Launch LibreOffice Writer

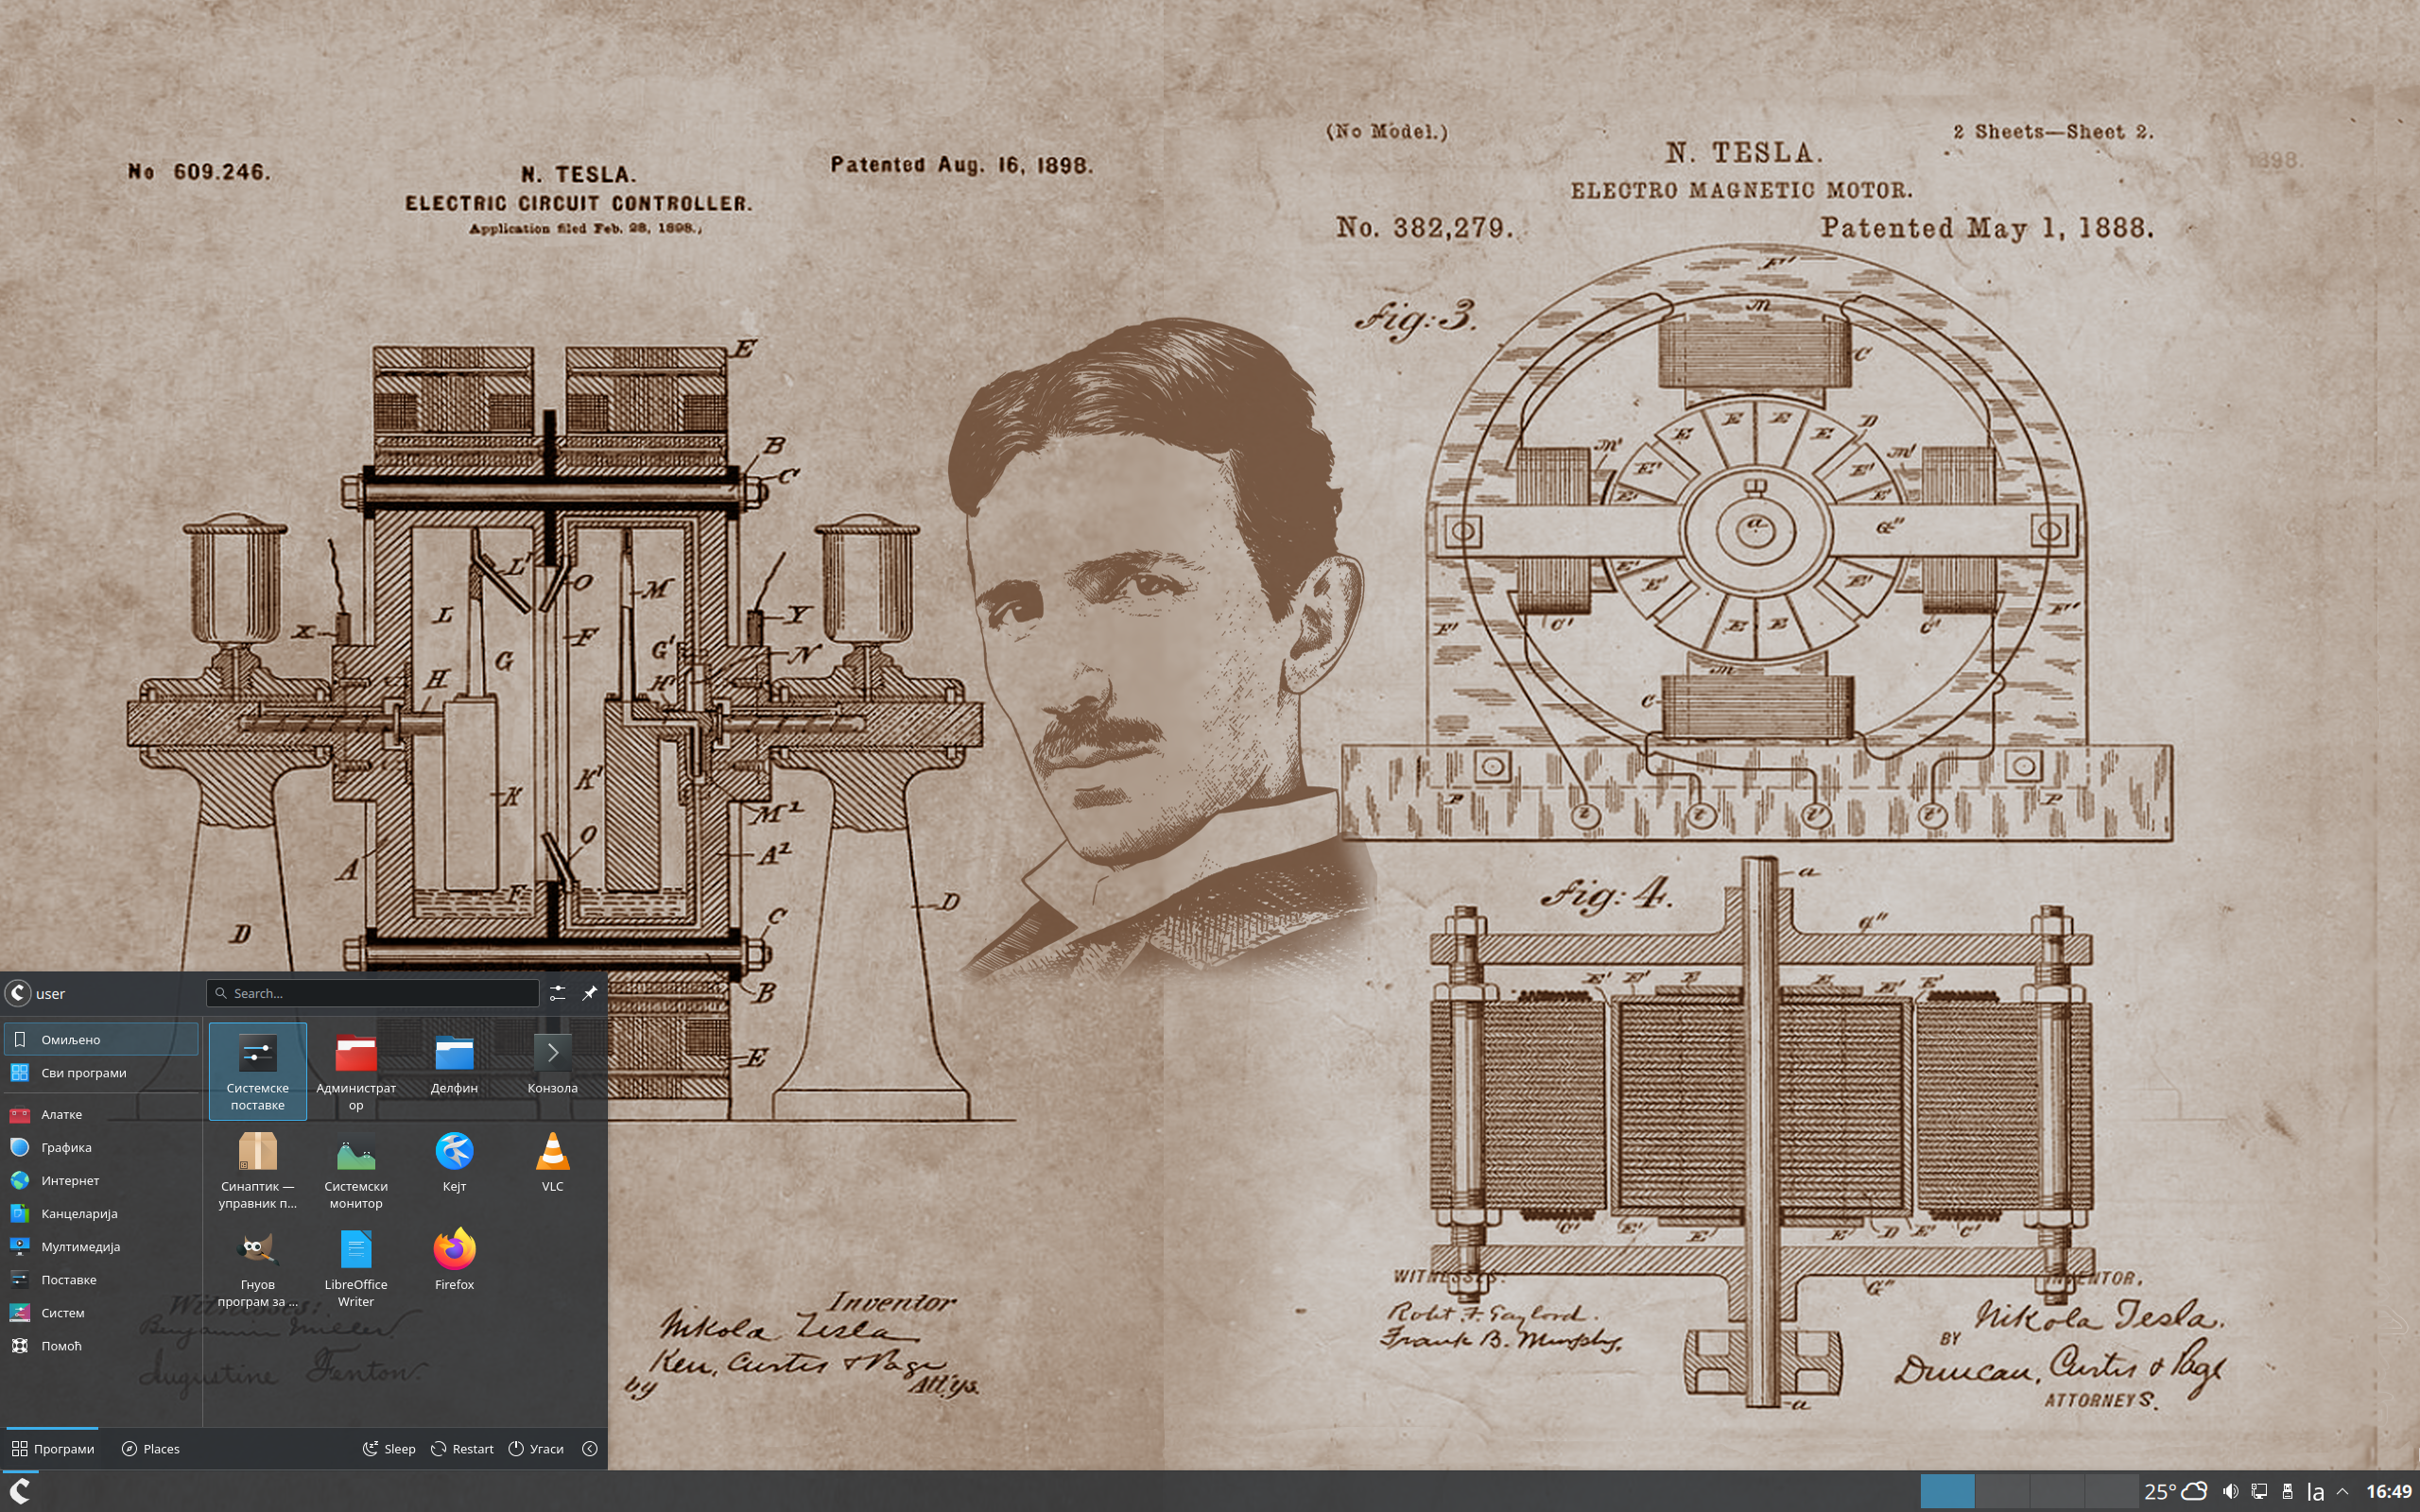click(355, 1267)
